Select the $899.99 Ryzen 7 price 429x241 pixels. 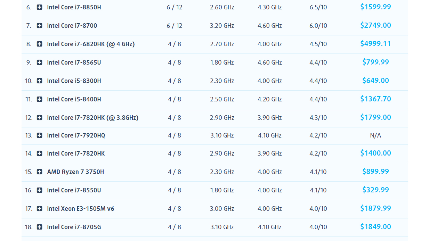(x=375, y=172)
